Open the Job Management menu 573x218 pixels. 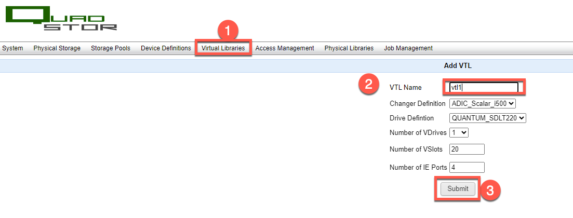[408, 48]
